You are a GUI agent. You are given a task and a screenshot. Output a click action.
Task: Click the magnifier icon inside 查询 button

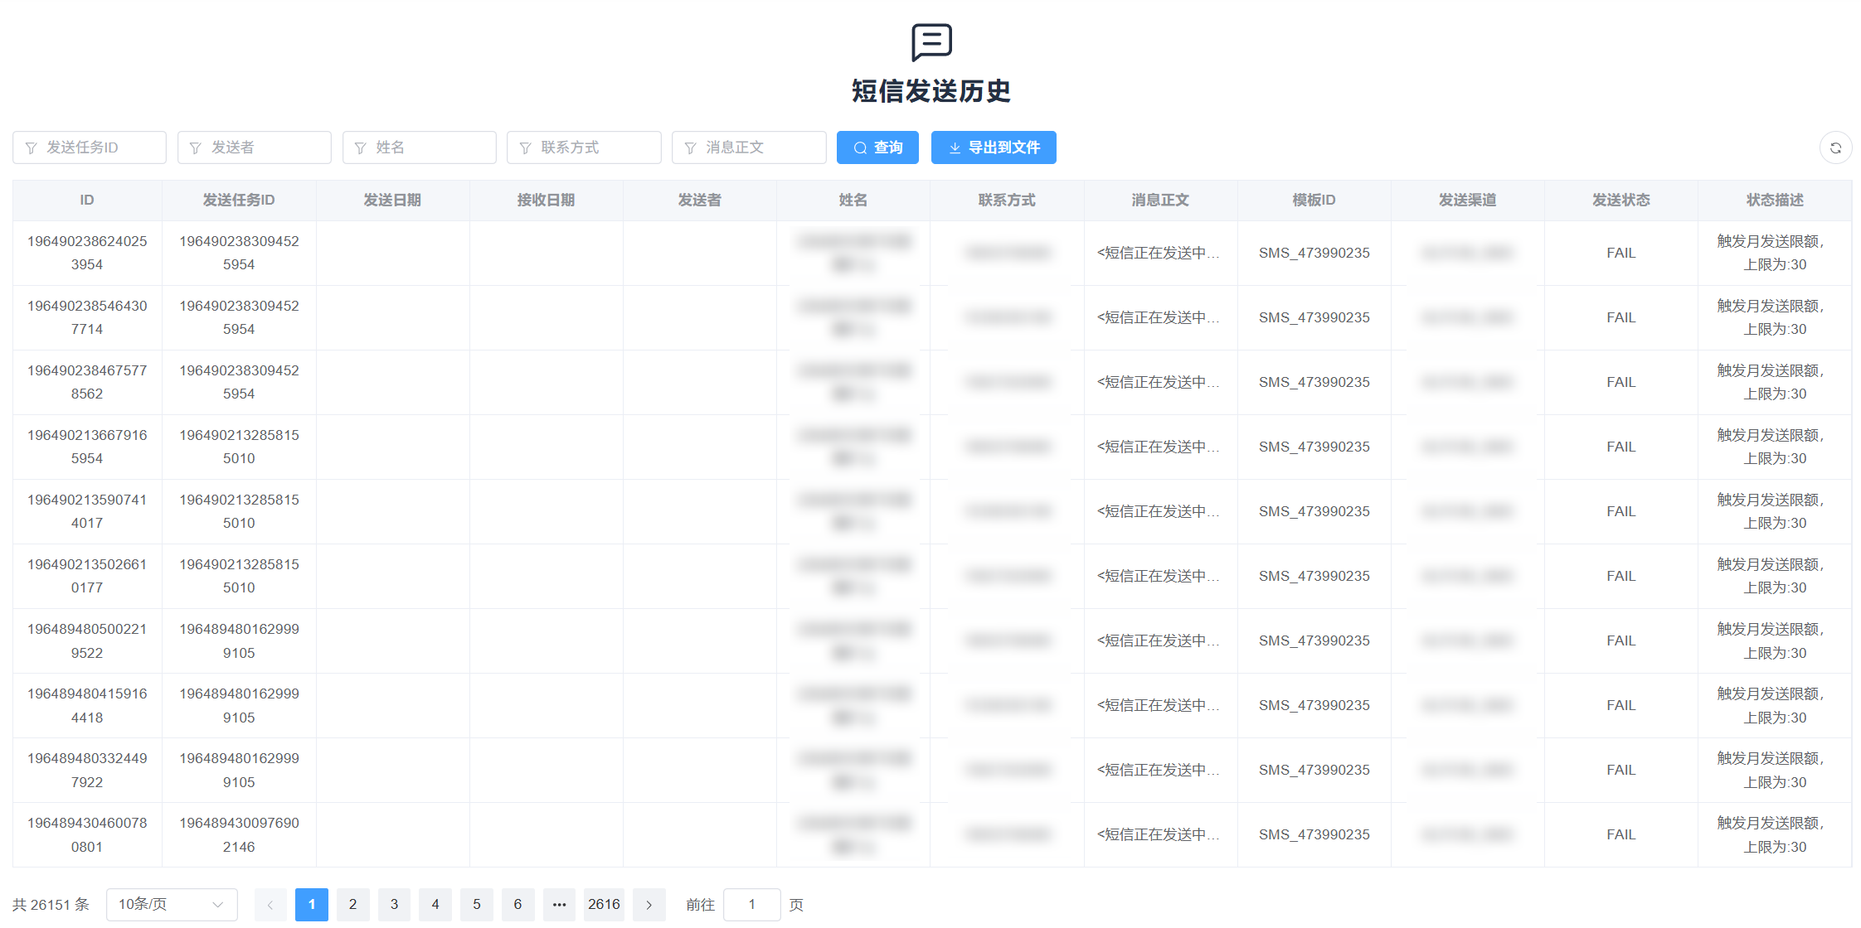pyautogui.click(x=861, y=147)
